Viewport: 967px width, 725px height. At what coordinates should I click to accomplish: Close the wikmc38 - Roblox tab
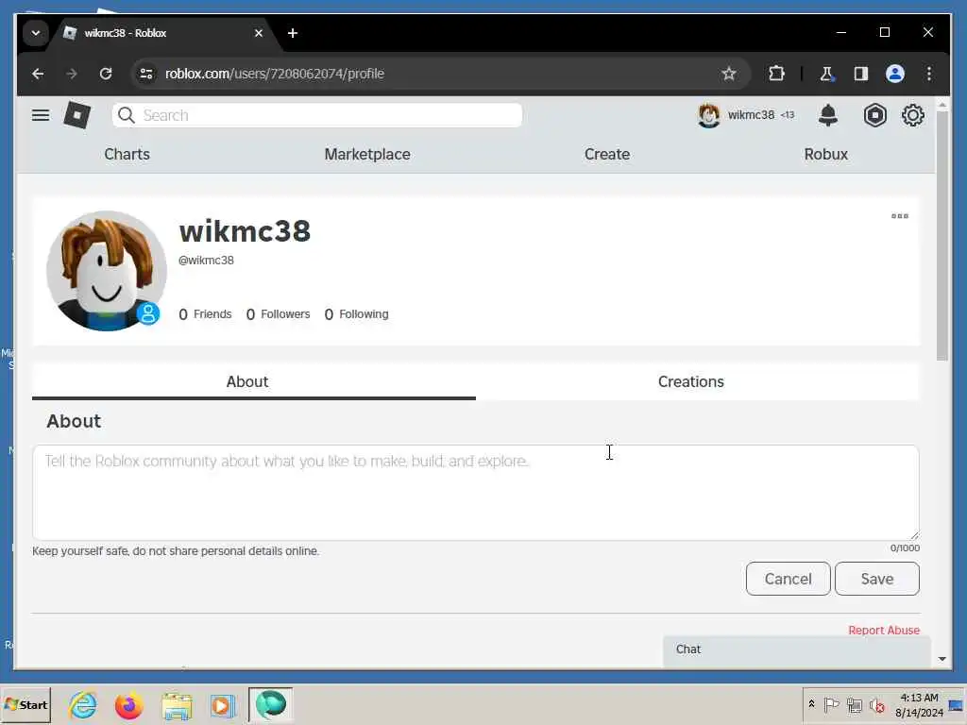(259, 33)
